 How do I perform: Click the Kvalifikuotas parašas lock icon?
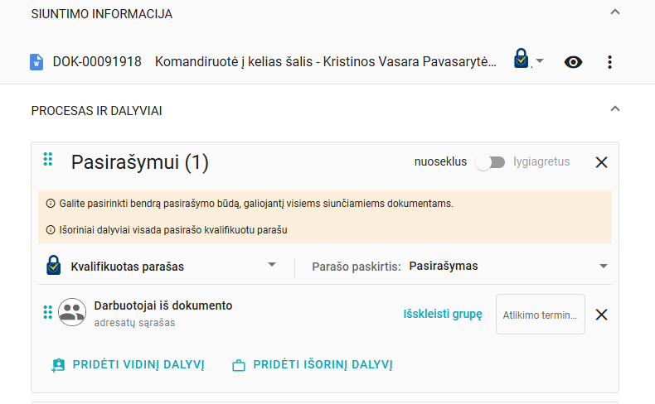click(53, 267)
